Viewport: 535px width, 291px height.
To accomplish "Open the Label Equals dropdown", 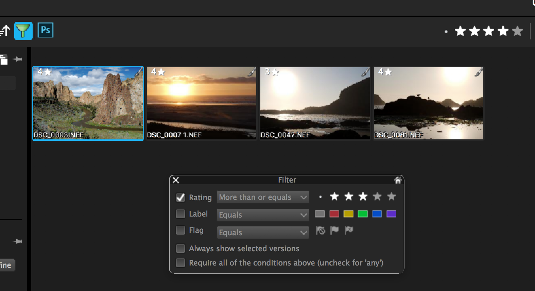I will (263, 215).
